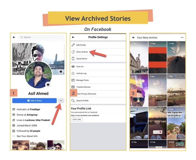Tap the pencil icon for Edit Profile
Screen dimensions: 196x160
click(73, 45)
